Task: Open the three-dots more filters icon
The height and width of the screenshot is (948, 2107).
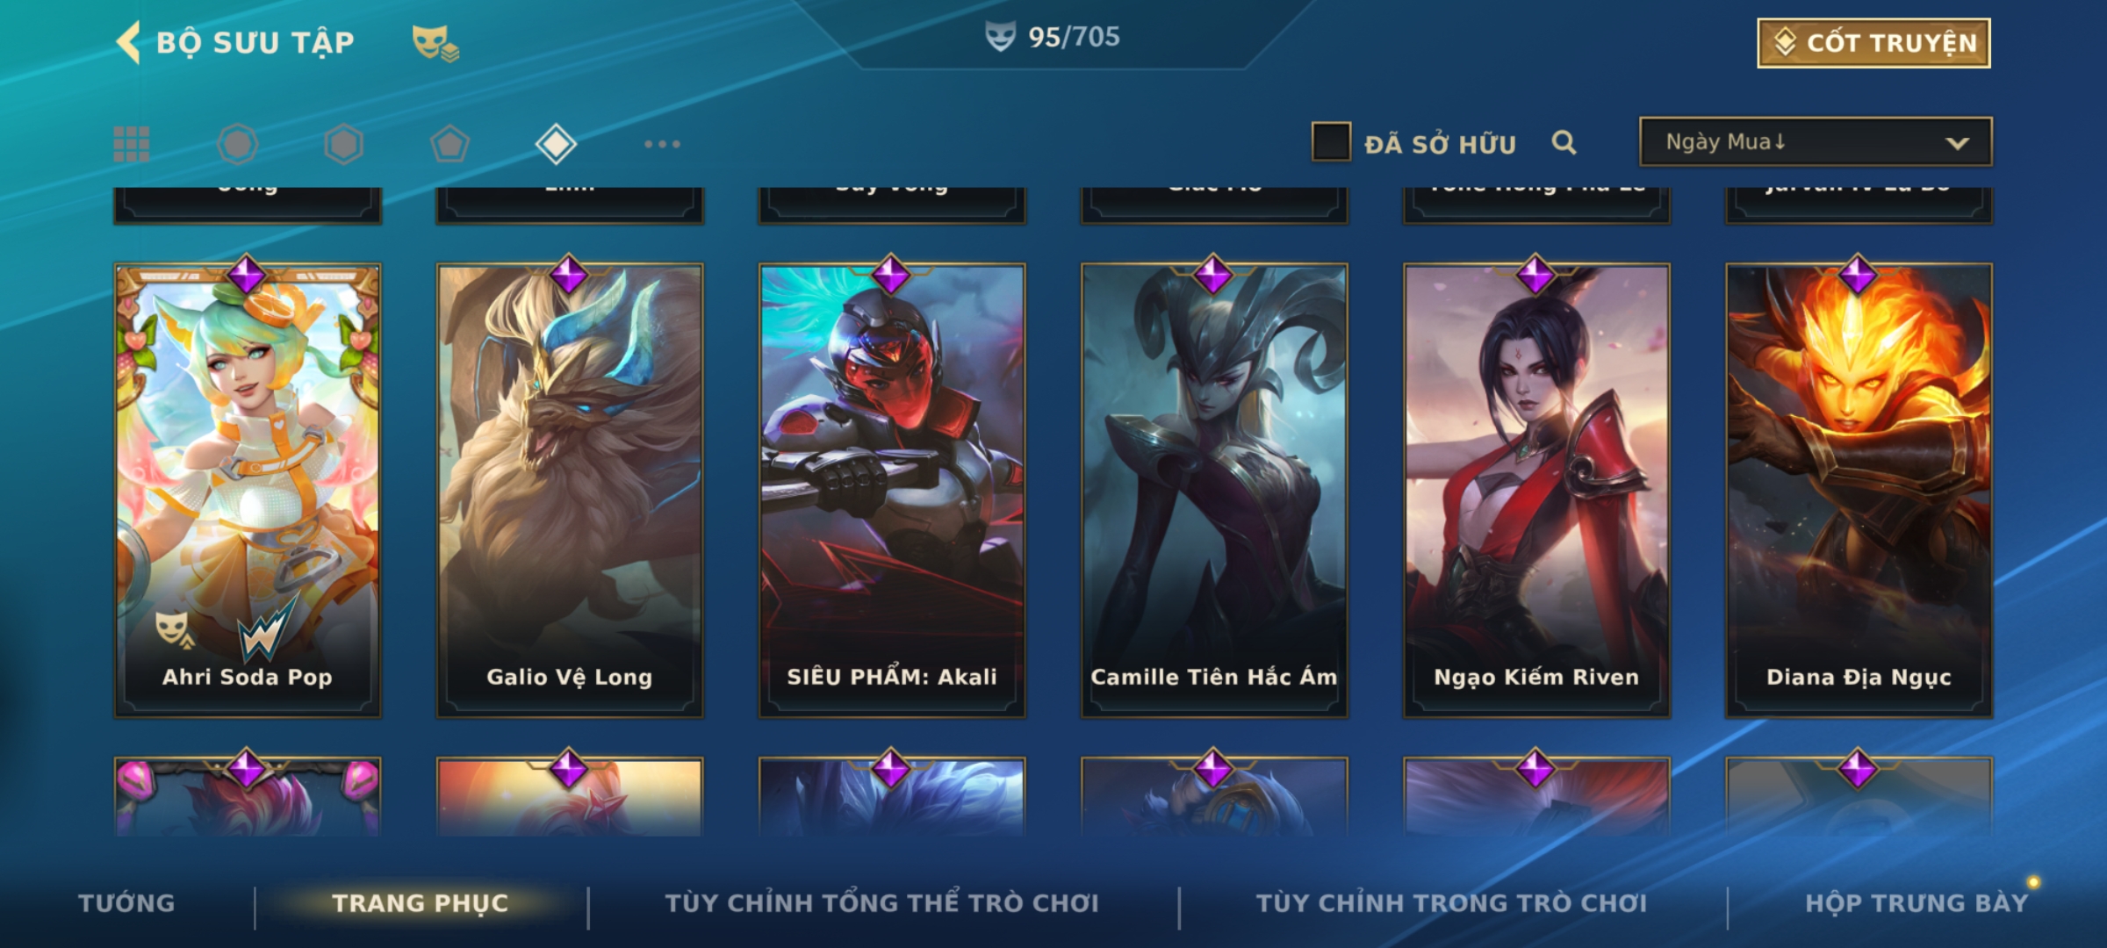Action: pyautogui.click(x=662, y=144)
